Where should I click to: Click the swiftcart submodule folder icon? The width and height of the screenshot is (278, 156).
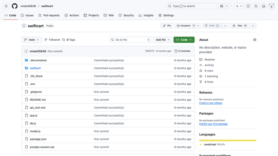click(26, 68)
